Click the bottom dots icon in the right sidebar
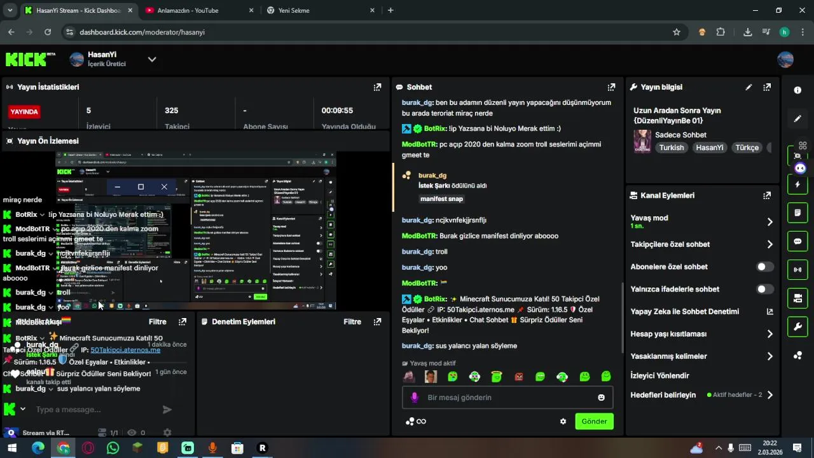 pos(797,356)
